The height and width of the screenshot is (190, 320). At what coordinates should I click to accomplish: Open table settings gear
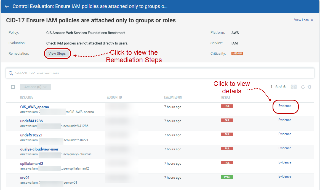[310, 87]
